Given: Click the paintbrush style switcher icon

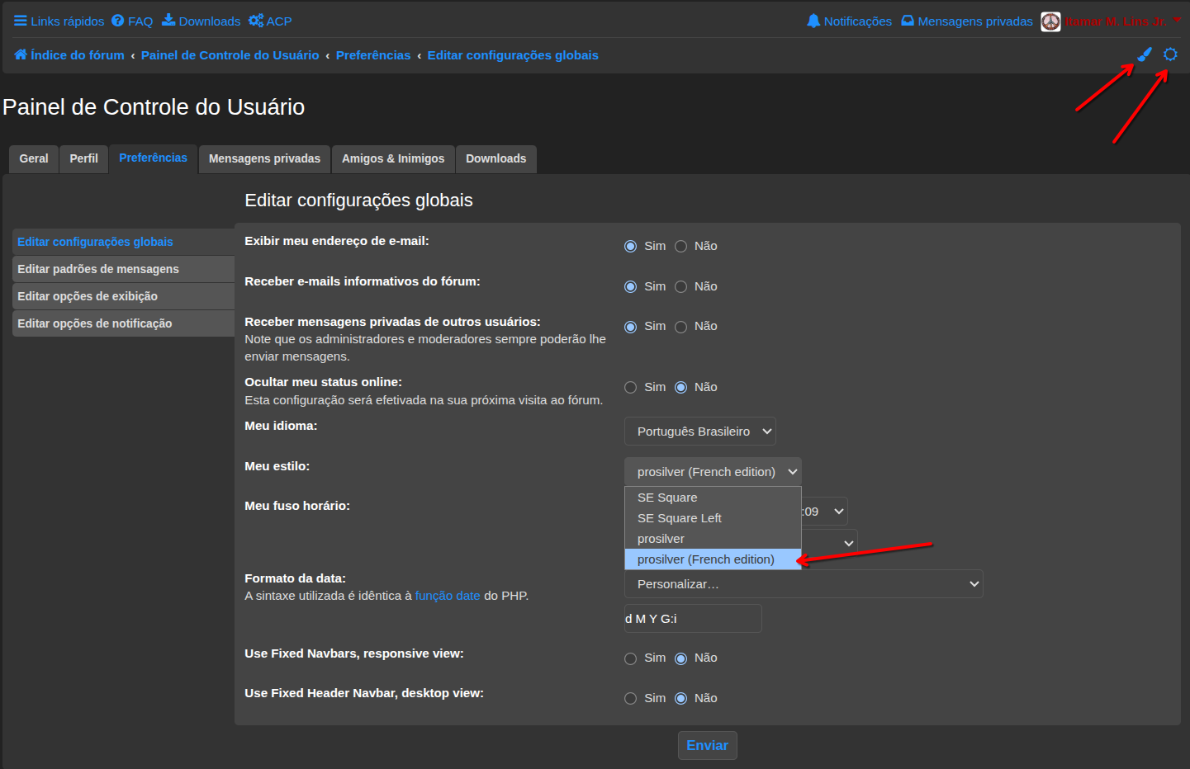Looking at the screenshot, I should point(1144,54).
